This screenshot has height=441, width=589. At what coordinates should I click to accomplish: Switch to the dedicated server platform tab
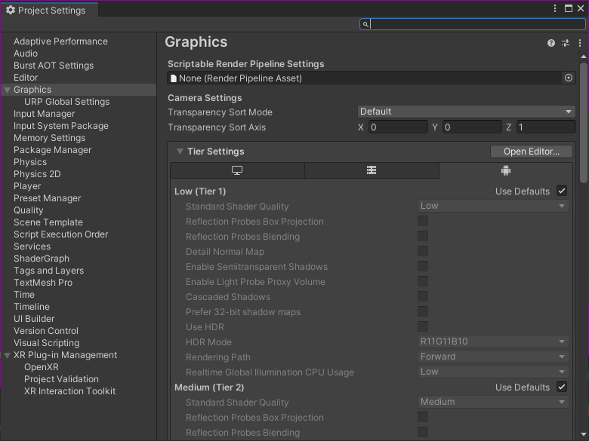(x=372, y=170)
